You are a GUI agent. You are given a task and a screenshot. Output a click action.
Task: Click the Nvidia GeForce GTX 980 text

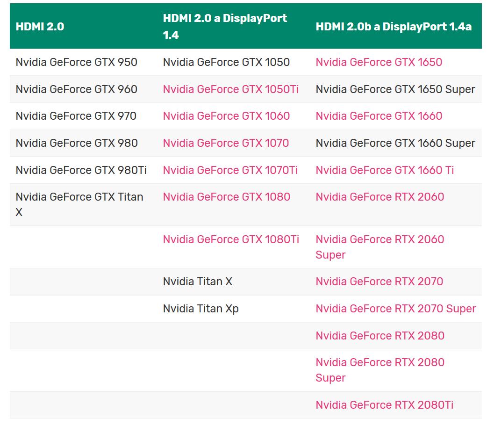click(x=77, y=143)
